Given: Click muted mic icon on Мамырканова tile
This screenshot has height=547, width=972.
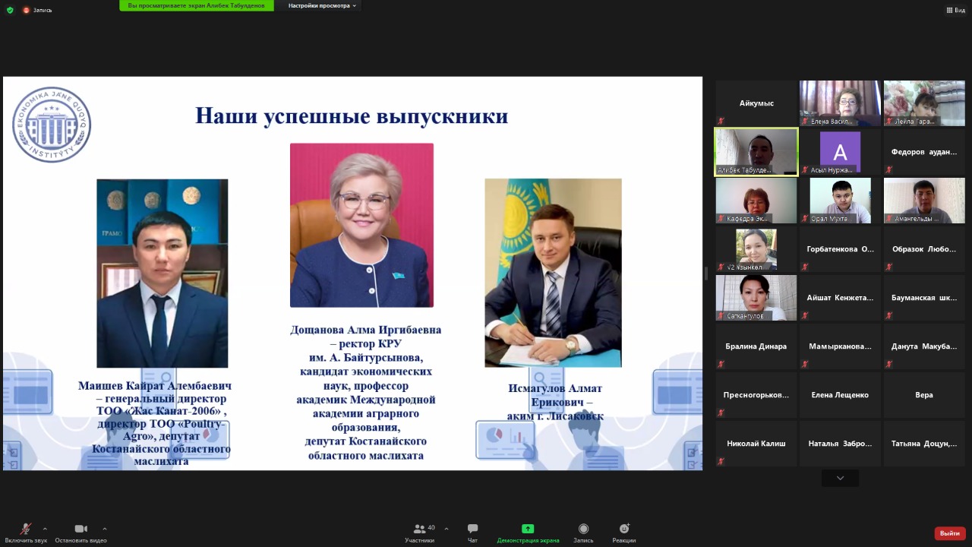Looking at the screenshot, I should [805, 364].
